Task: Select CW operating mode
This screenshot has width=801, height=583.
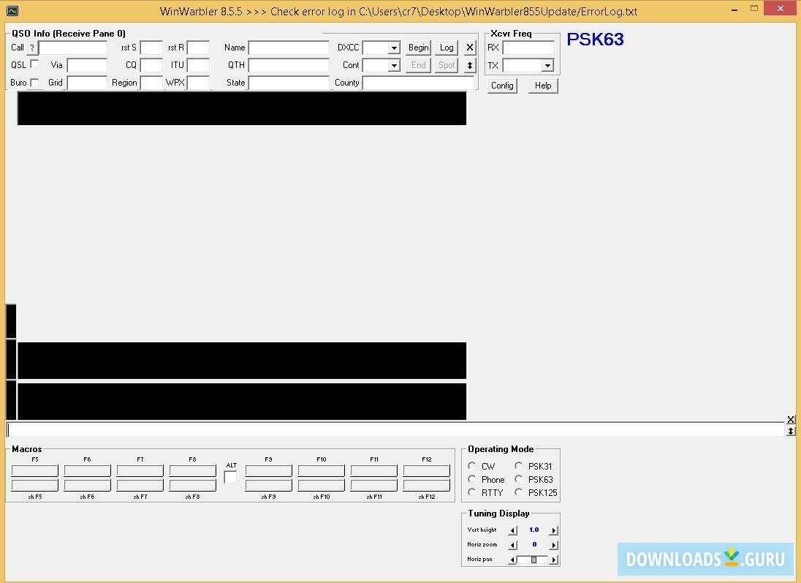Action: click(x=471, y=466)
